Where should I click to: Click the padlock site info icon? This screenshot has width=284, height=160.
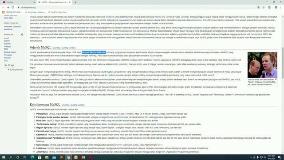pyautogui.click(x=19, y=8)
